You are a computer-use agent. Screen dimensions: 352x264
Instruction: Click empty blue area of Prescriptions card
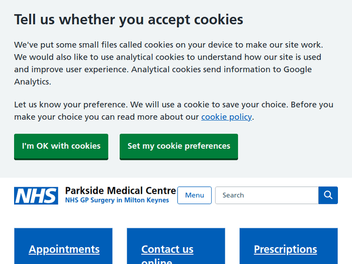click(288, 236)
